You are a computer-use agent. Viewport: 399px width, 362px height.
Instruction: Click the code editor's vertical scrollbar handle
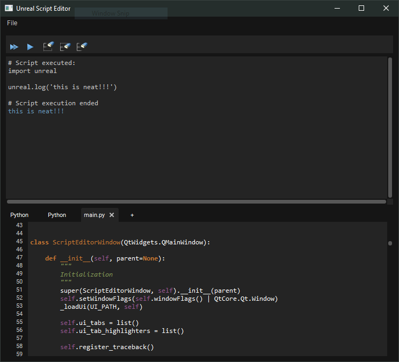(x=390, y=243)
